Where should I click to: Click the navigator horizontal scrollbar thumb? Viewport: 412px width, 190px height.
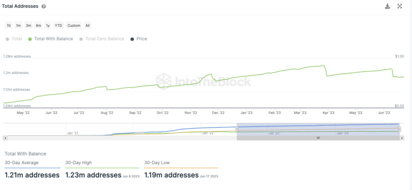pyautogui.click(x=318, y=138)
